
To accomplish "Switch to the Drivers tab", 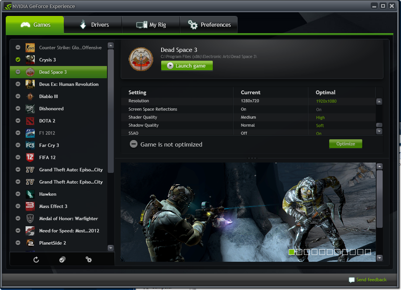I will 93,25.
